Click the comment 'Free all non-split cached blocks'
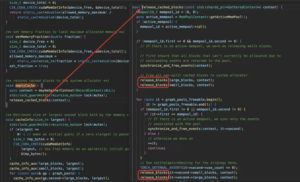Screen dimensions: 300x182 click(194, 75)
